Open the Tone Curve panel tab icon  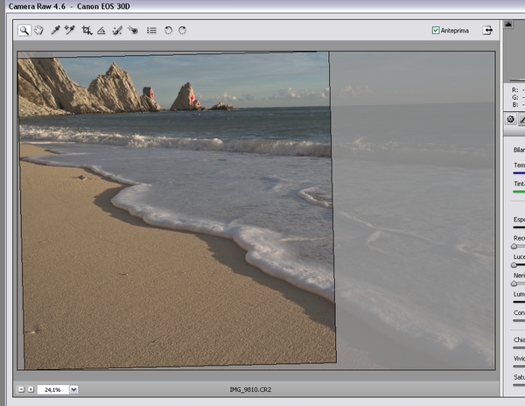click(x=521, y=119)
